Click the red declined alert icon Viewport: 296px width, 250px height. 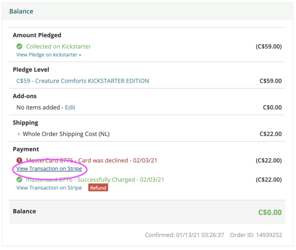[19, 160]
